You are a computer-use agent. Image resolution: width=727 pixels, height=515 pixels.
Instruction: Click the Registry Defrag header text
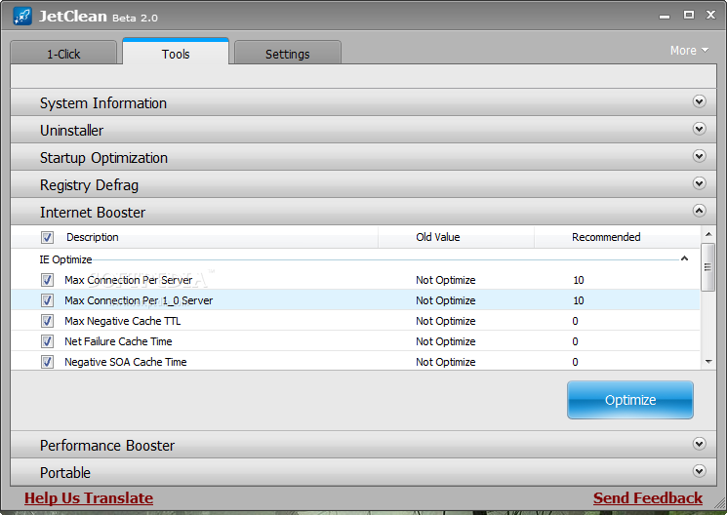tap(89, 185)
